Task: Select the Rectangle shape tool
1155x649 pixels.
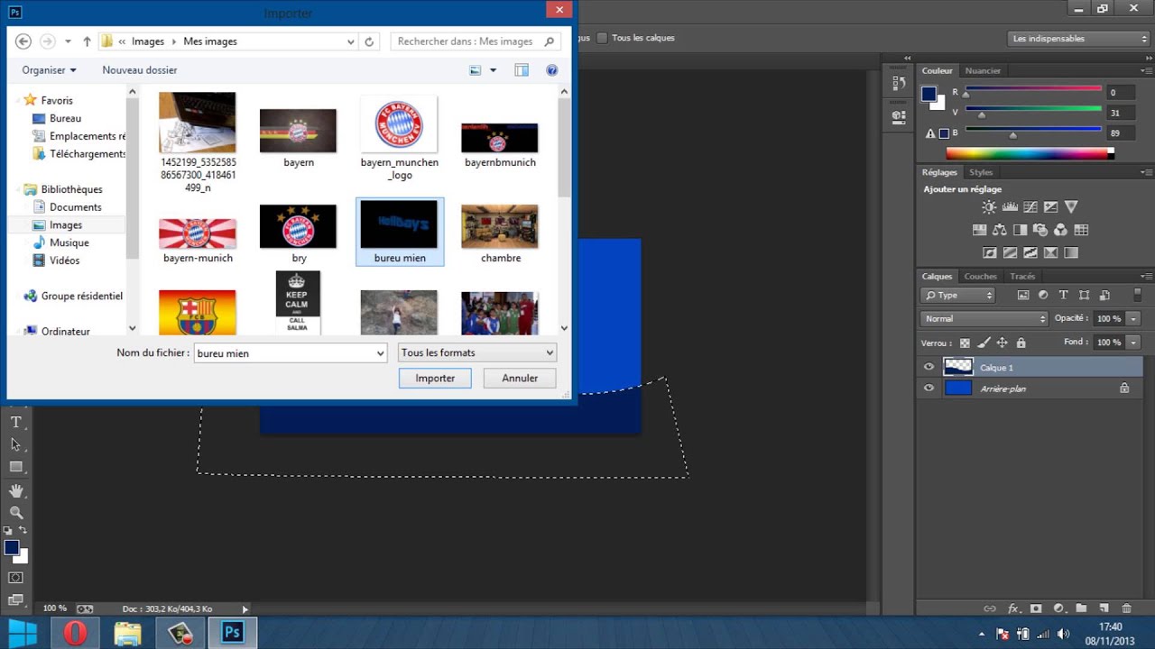Action: 15,467
